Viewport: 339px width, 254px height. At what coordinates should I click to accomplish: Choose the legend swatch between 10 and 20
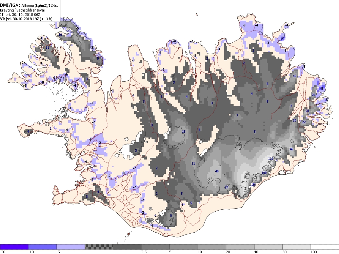tap(212, 247)
